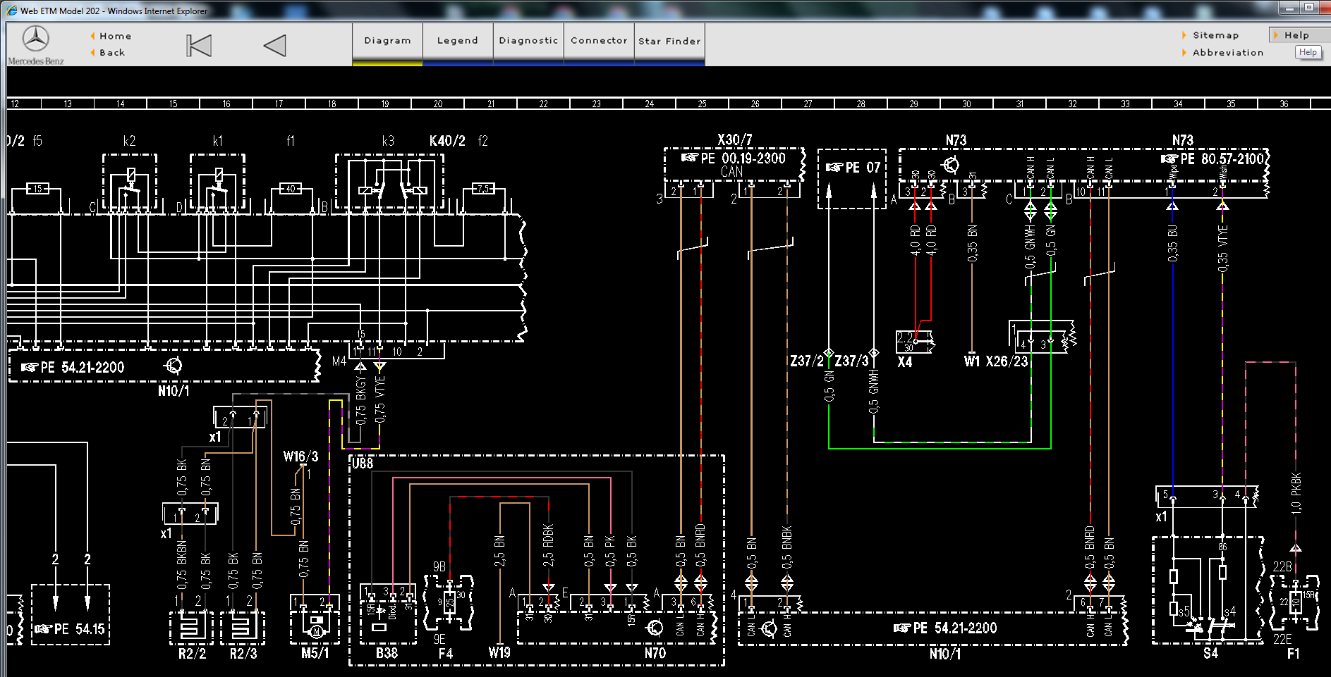Click the Help button
The image size is (1331, 677).
coord(1308,52)
